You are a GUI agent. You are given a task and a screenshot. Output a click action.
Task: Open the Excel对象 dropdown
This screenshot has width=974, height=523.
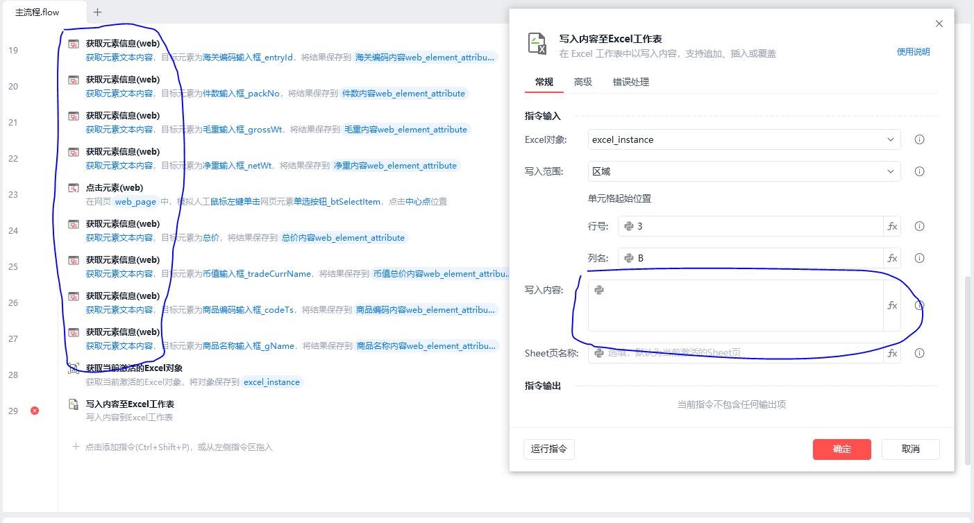click(744, 139)
